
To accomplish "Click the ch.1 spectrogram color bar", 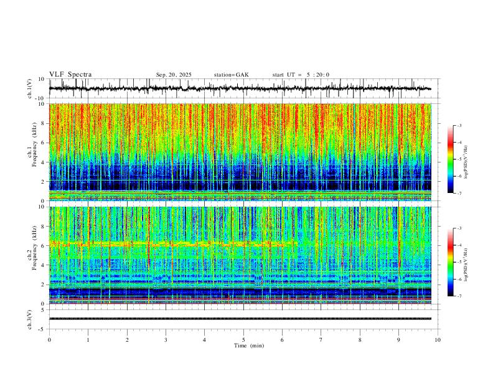I will pyautogui.click(x=450, y=159).
